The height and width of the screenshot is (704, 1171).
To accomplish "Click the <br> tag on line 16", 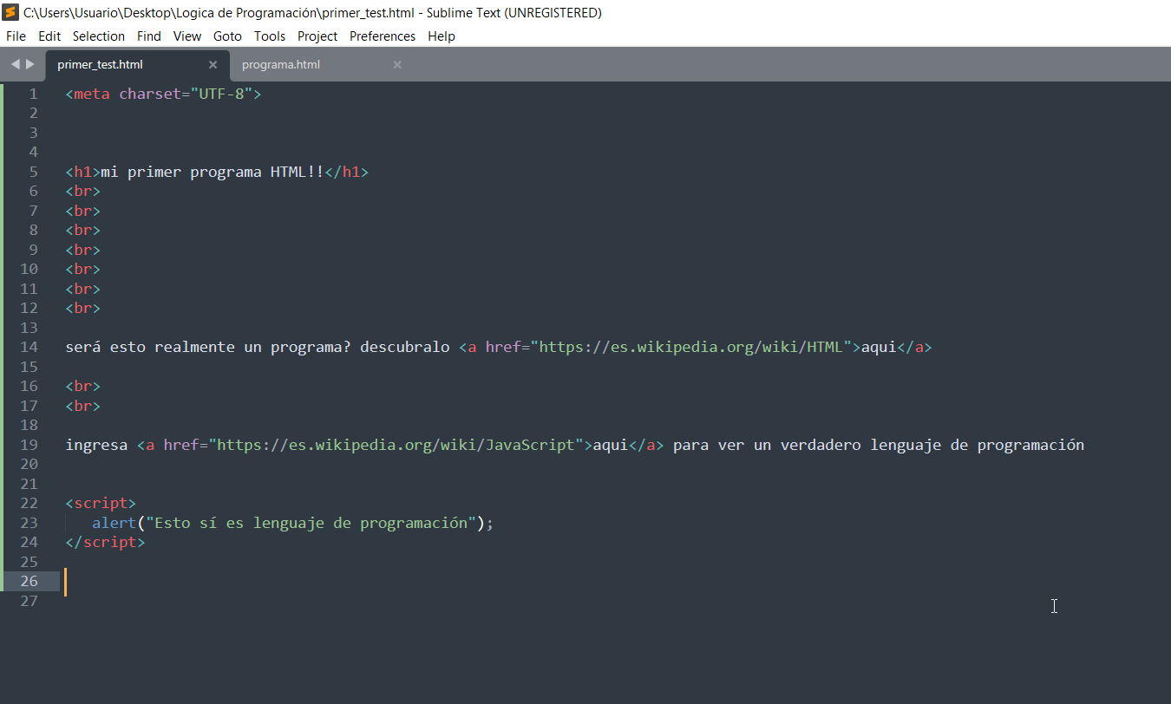I will [x=83, y=386].
